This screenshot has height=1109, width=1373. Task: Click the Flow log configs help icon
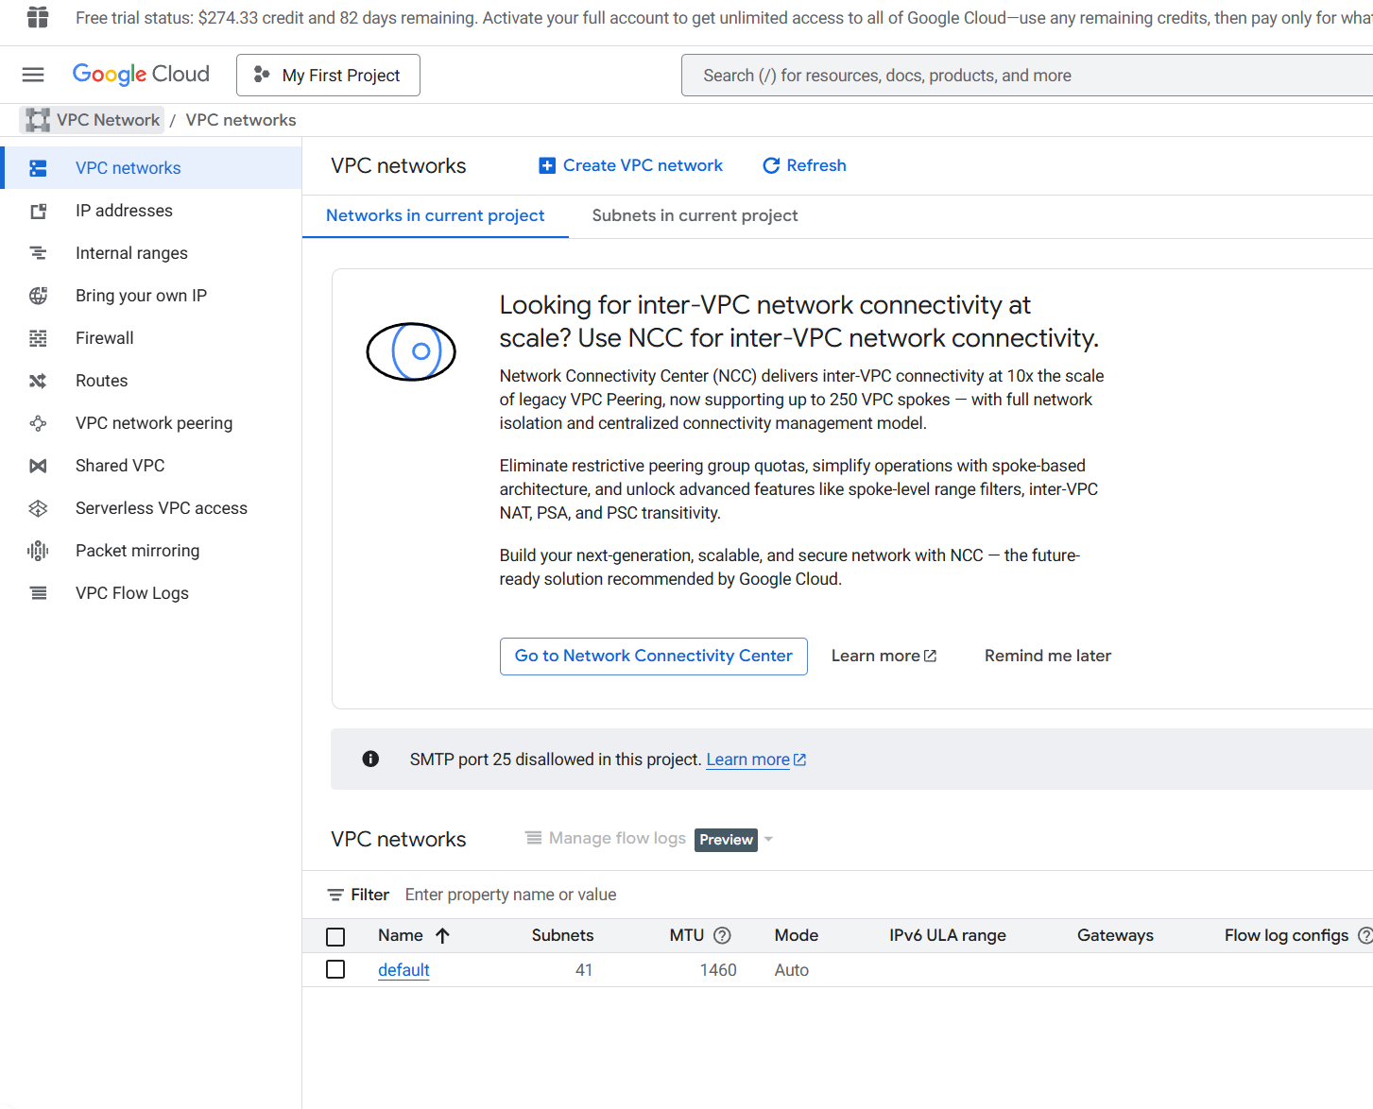(1364, 935)
